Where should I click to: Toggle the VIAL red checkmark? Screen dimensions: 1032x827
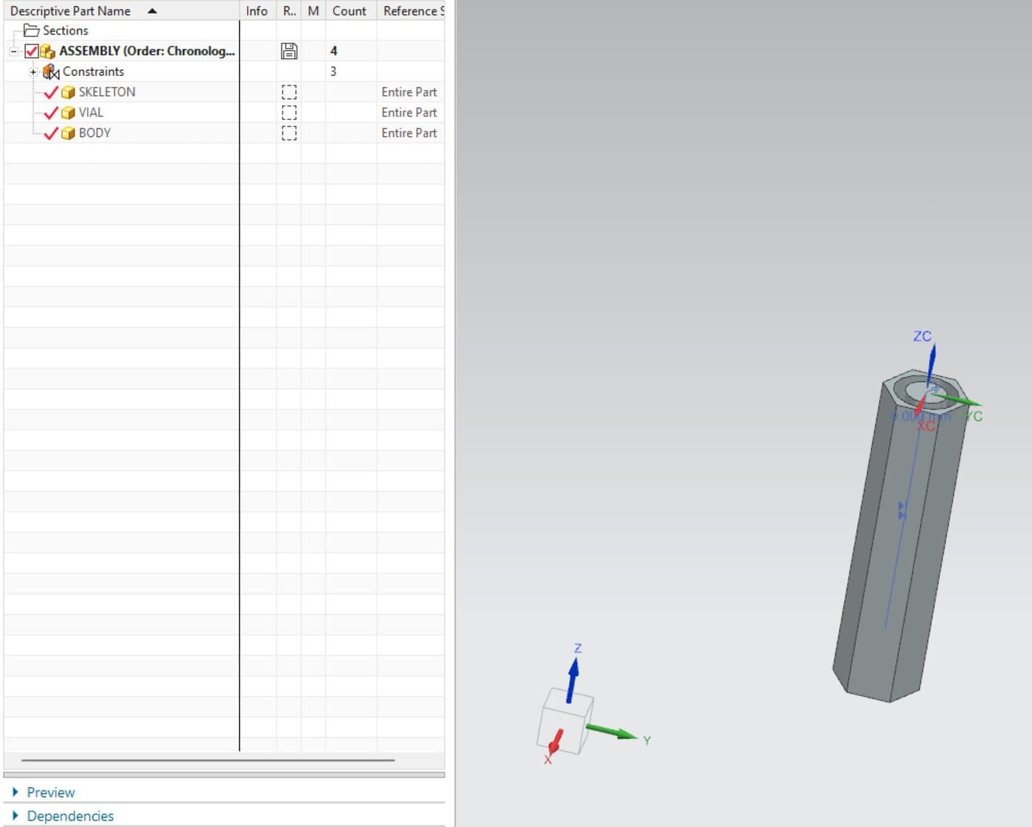click(51, 113)
